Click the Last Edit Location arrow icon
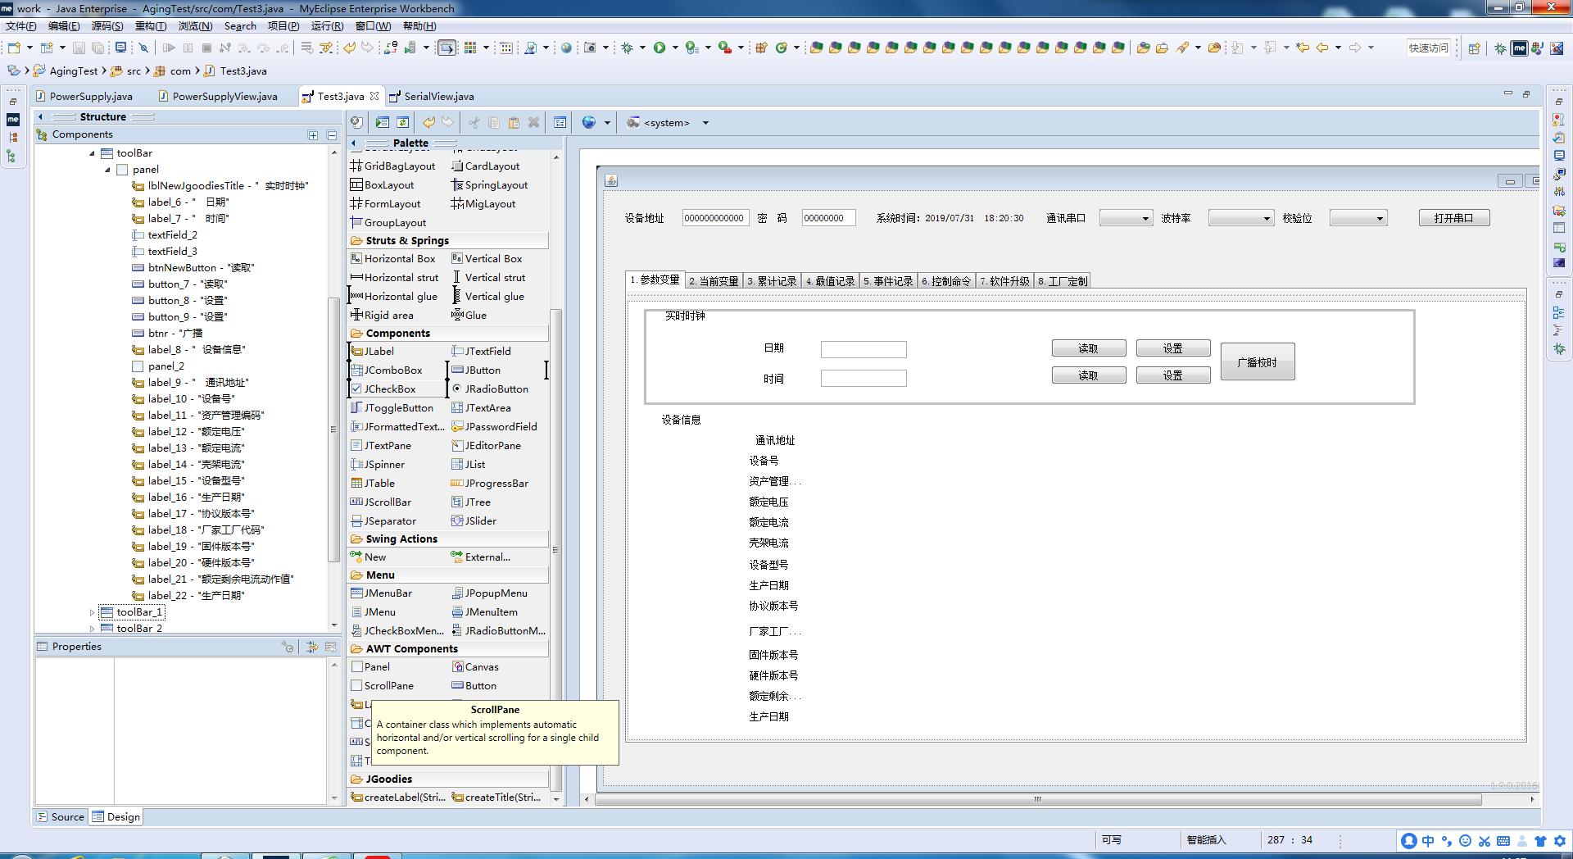The image size is (1573, 859). click(1302, 48)
